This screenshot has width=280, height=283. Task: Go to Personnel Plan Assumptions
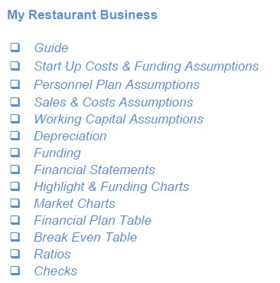coord(117,84)
